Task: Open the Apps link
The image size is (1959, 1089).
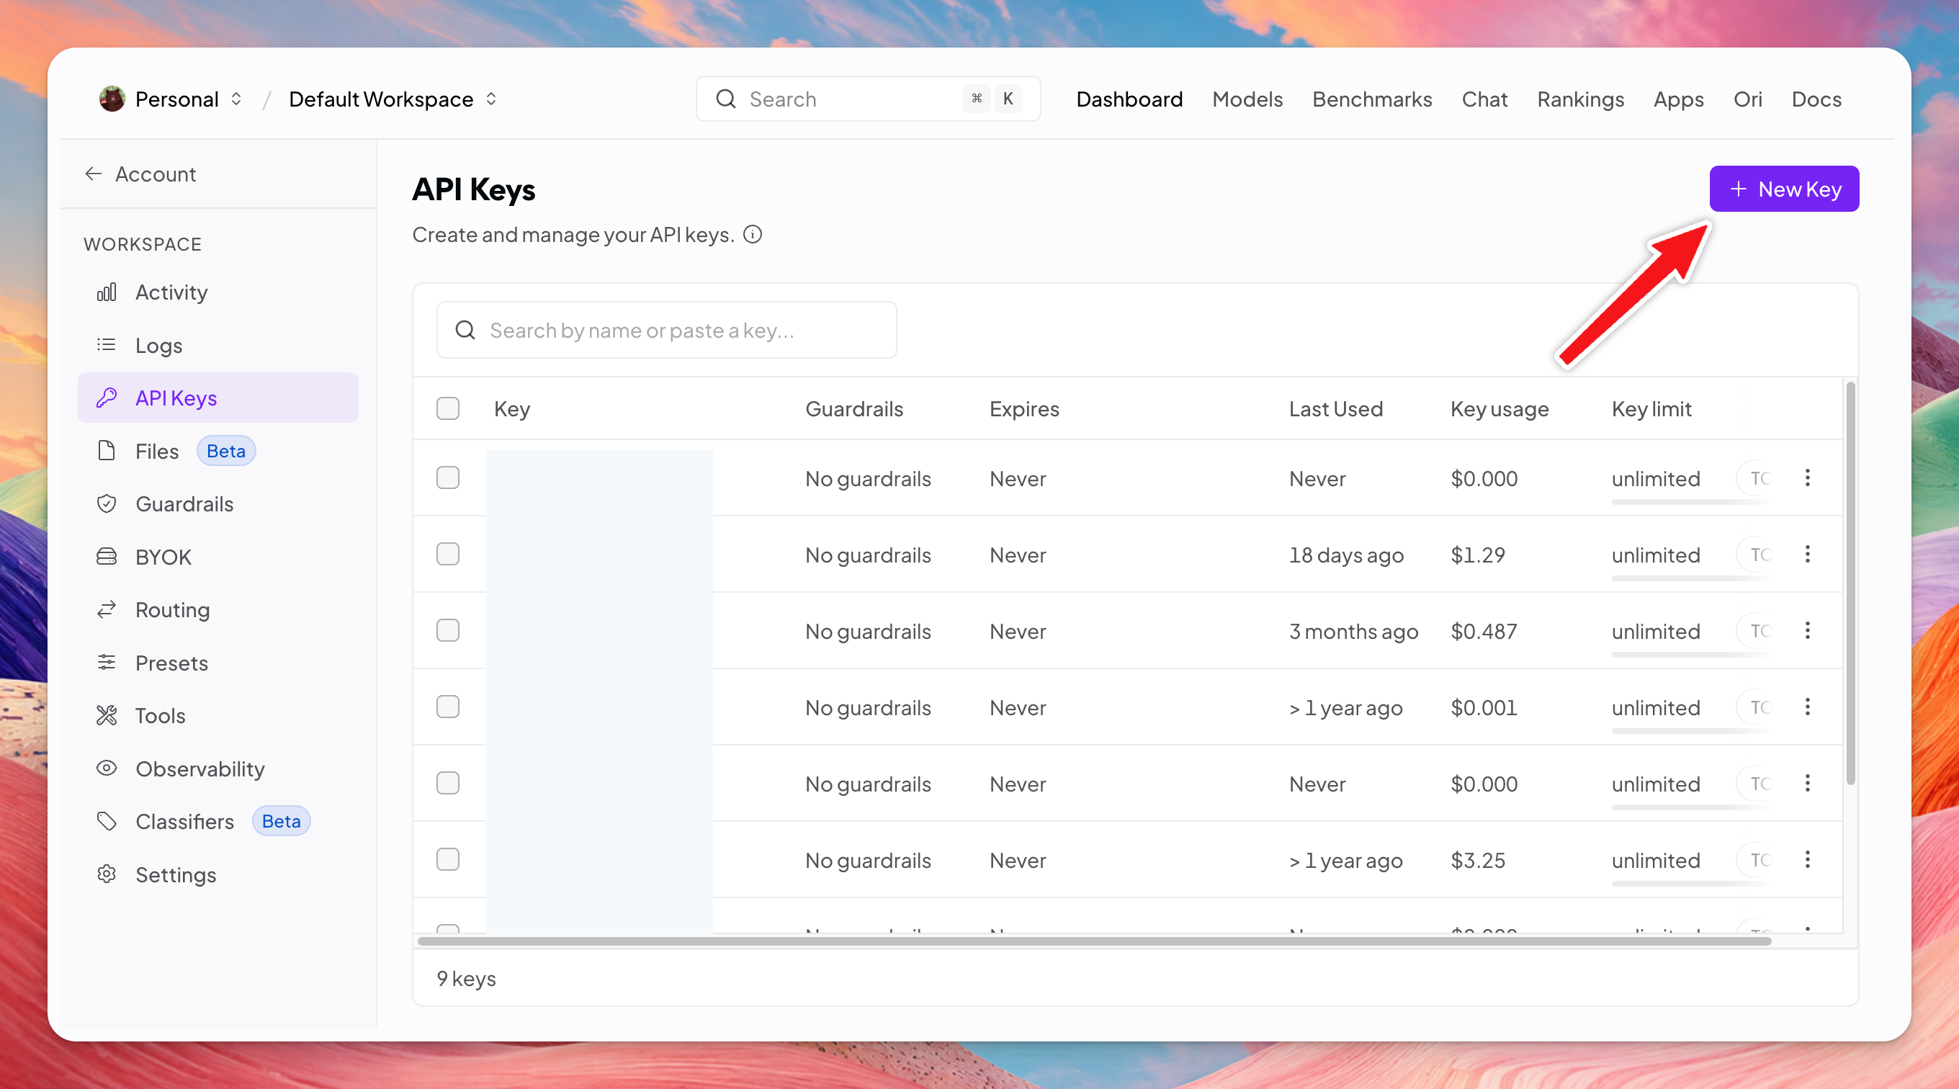Action: (x=1678, y=99)
